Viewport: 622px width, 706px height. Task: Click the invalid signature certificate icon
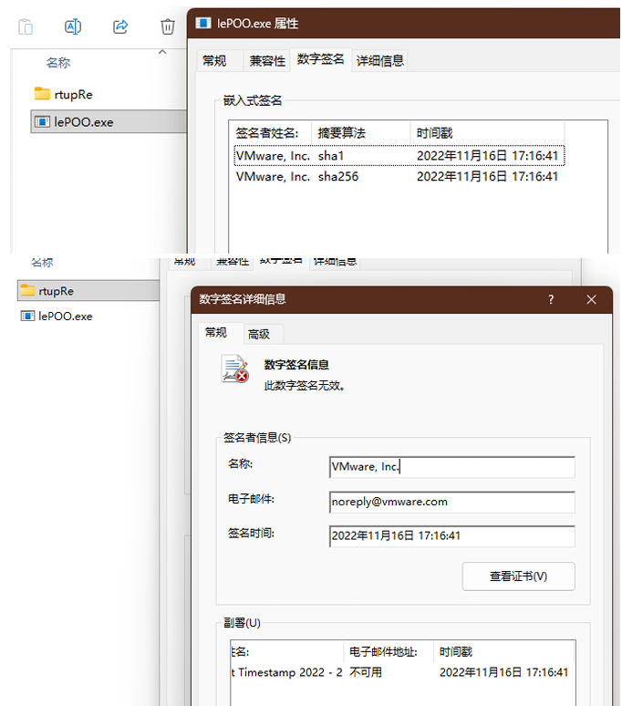pos(234,369)
